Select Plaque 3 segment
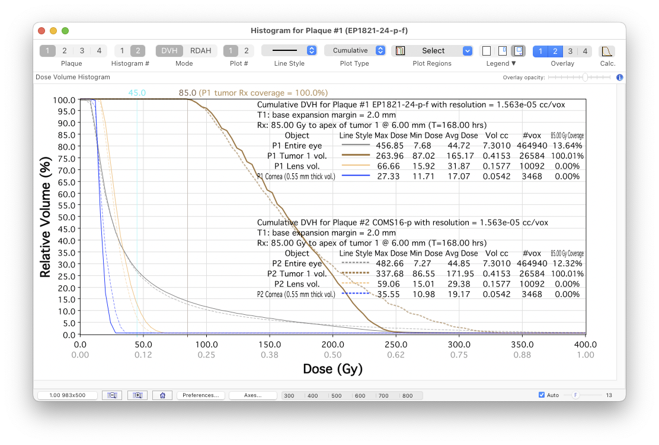Image resolution: width=659 pixels, height=445 pixels. [x=82, y=51]
